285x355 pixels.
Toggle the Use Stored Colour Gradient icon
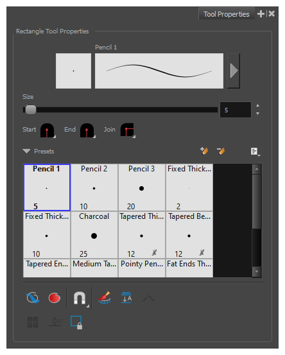tap(126, 297)
